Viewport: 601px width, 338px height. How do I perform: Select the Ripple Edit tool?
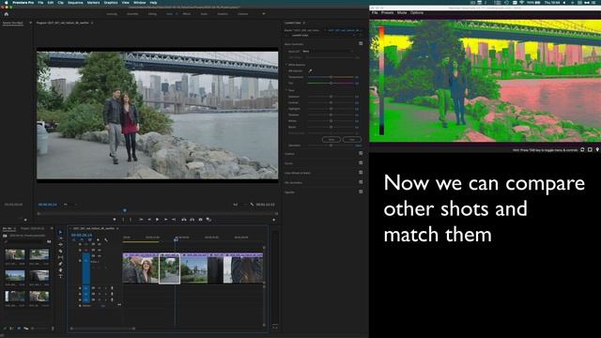(x=60, y=244)
